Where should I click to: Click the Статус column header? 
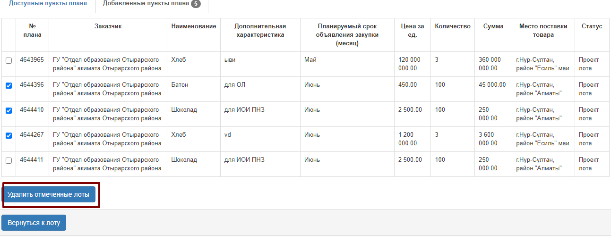point(592,26)
